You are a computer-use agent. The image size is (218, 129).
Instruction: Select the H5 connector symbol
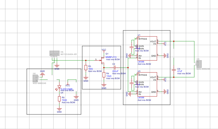55,53
